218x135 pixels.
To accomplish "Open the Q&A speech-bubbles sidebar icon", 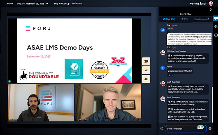I will point(216,27).
